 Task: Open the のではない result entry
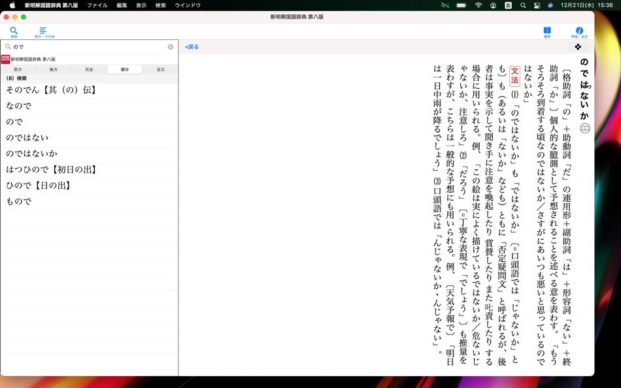click(x=89, y=137)
